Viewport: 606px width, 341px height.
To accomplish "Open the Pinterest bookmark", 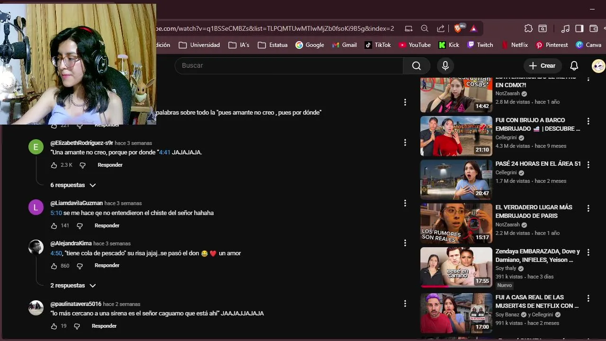I will pyautogui.click(x=552, y=45).
